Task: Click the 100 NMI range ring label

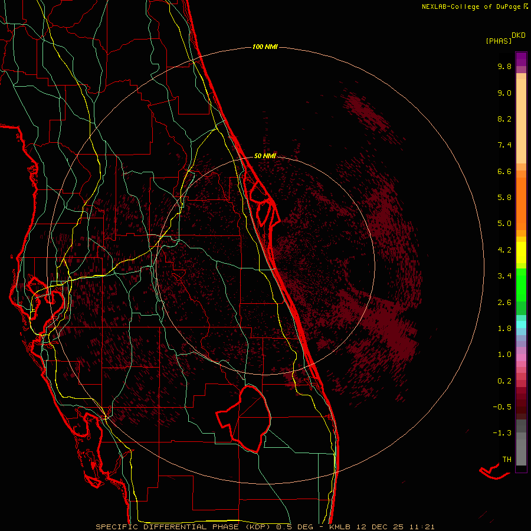Action: point(265,47)
